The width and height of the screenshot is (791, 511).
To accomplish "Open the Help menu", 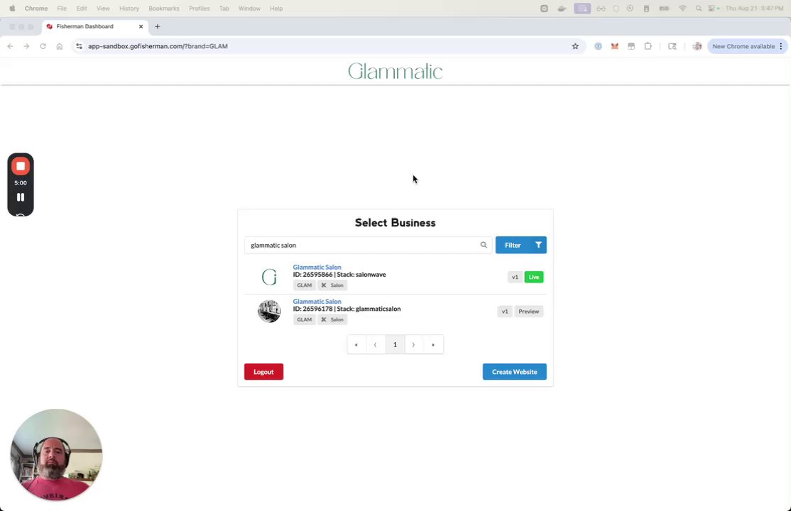I will (x=276, y=9).
